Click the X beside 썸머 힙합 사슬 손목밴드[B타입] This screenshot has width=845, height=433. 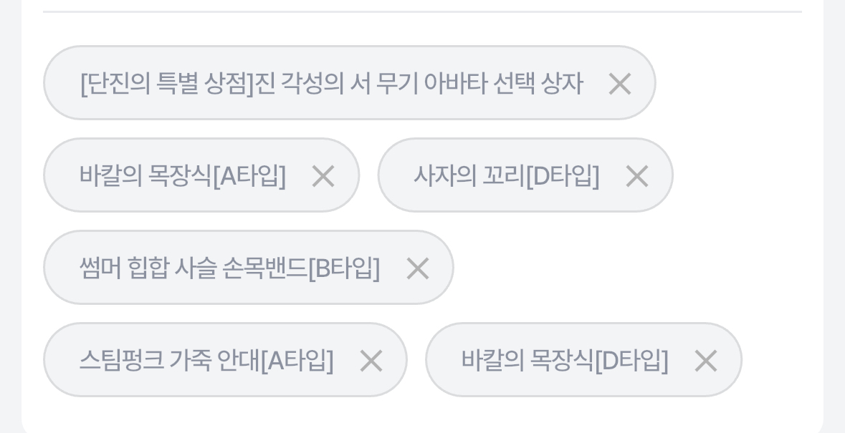pos(417,268)
